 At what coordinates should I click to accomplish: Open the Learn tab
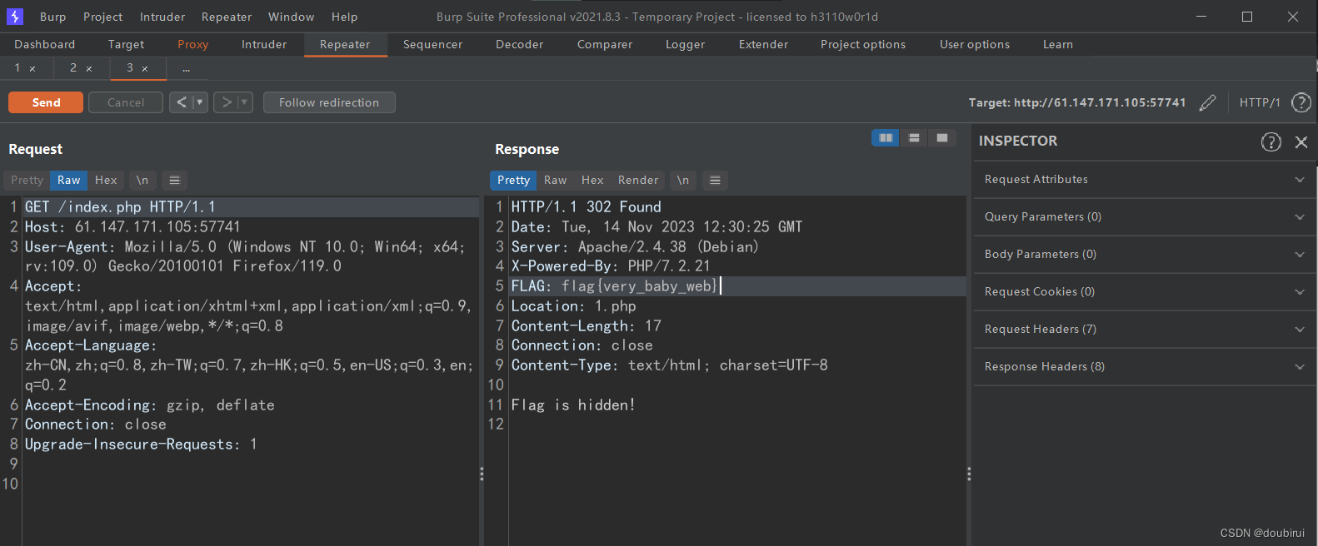point(1057,45)
